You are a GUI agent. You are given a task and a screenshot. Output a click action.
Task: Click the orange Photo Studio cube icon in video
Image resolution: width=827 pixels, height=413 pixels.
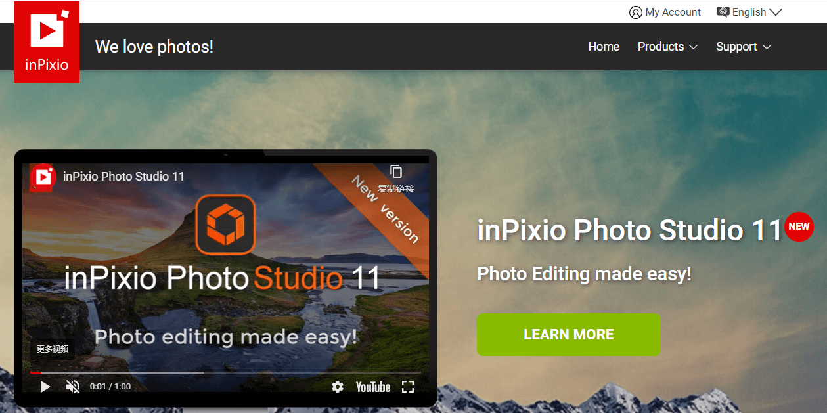point(225,225)
